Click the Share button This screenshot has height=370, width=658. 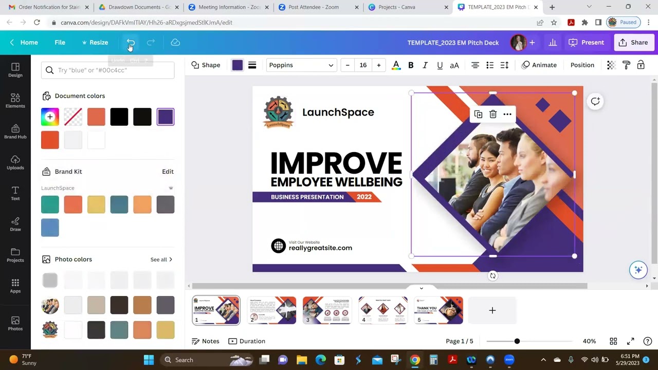pyautogui.click(x=633, y=43)
